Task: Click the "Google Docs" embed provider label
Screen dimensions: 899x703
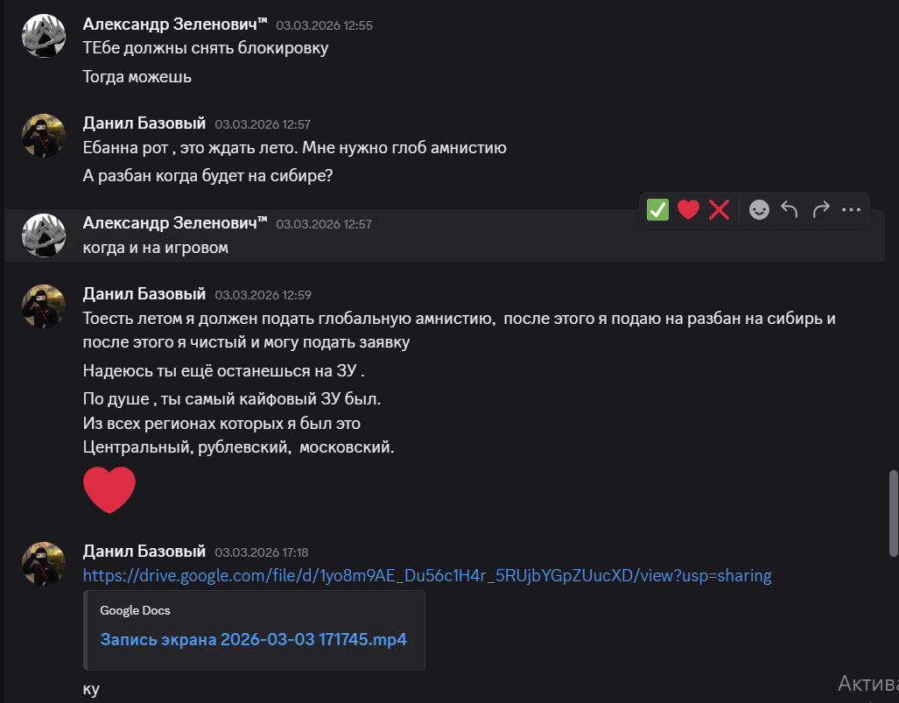Action: tap(135, 610)
